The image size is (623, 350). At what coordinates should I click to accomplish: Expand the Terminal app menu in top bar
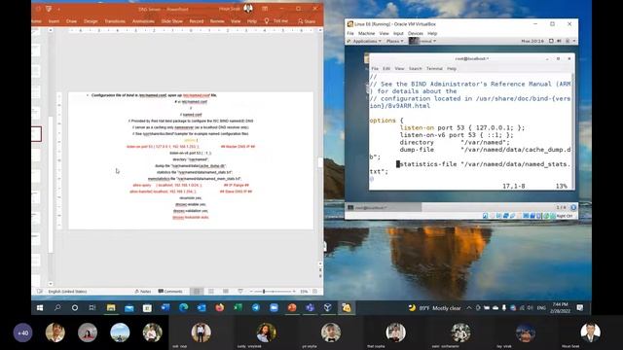coord(423,41)
